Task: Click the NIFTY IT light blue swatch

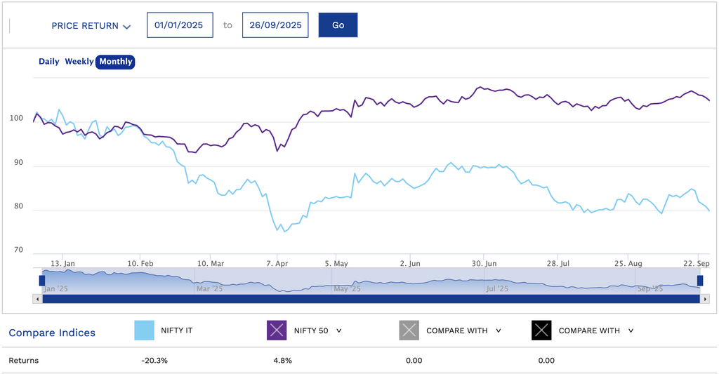Action: [x=144, y=330]
